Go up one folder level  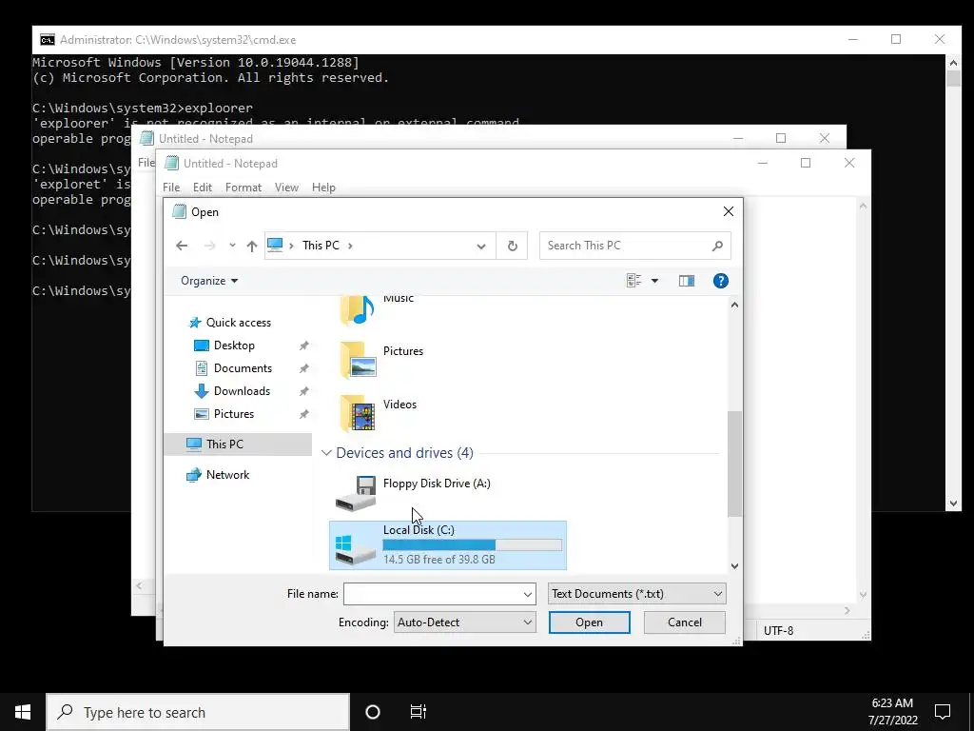(251, 246)
